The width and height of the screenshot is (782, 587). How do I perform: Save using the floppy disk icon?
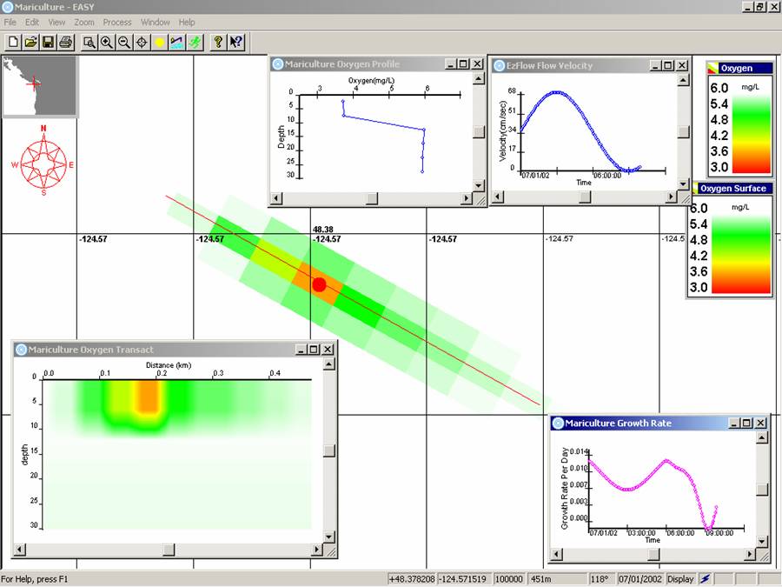[x=48, y=42]
